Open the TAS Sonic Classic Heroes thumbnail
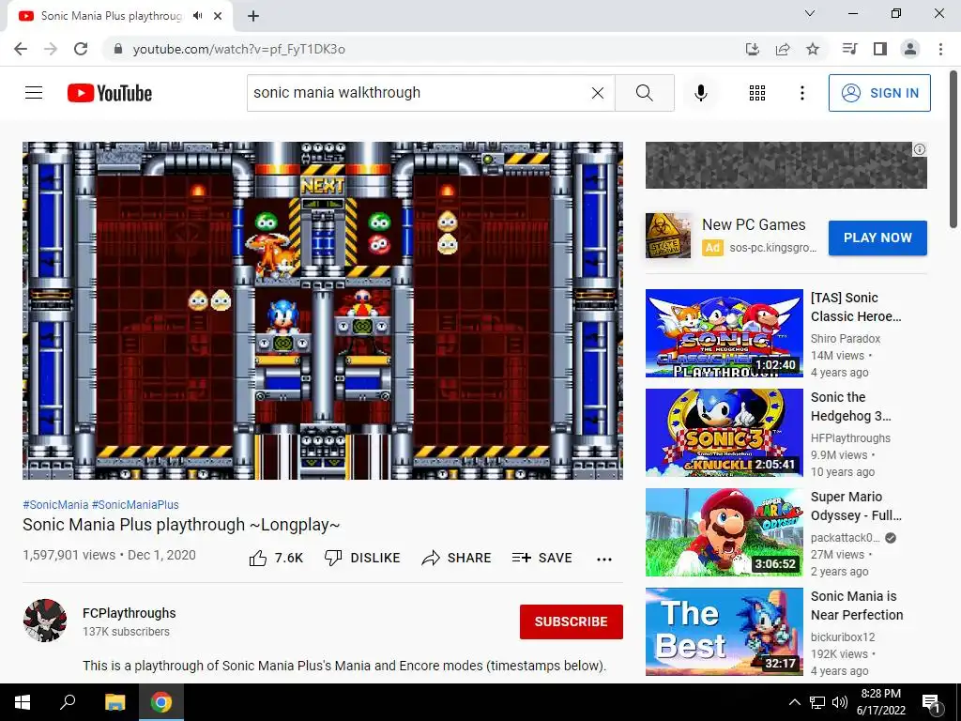 coord(724,333)
